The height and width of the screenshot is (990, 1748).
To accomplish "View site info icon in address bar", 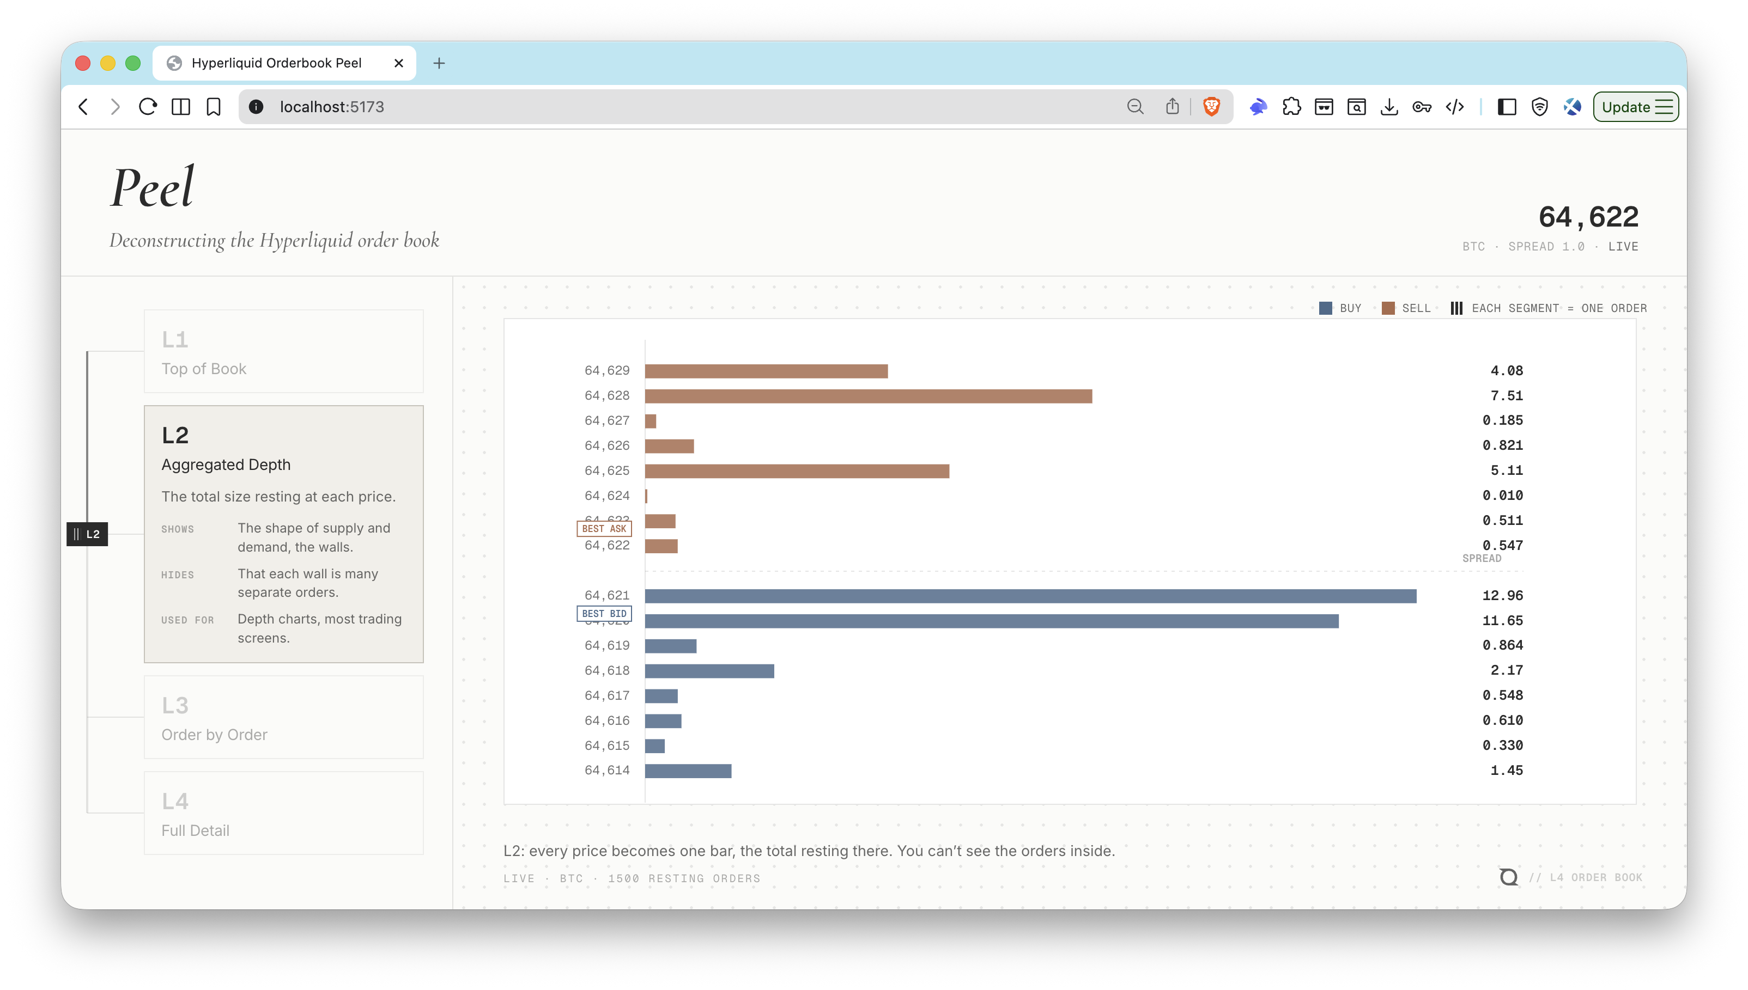I will pos(256,107).
